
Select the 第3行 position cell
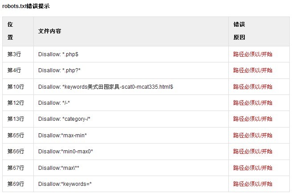[14, 54]
